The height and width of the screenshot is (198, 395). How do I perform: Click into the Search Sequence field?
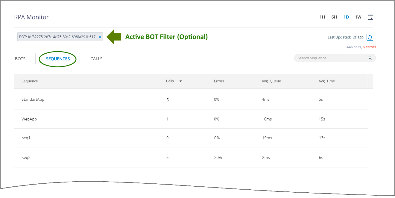click(x=331, y=58)
